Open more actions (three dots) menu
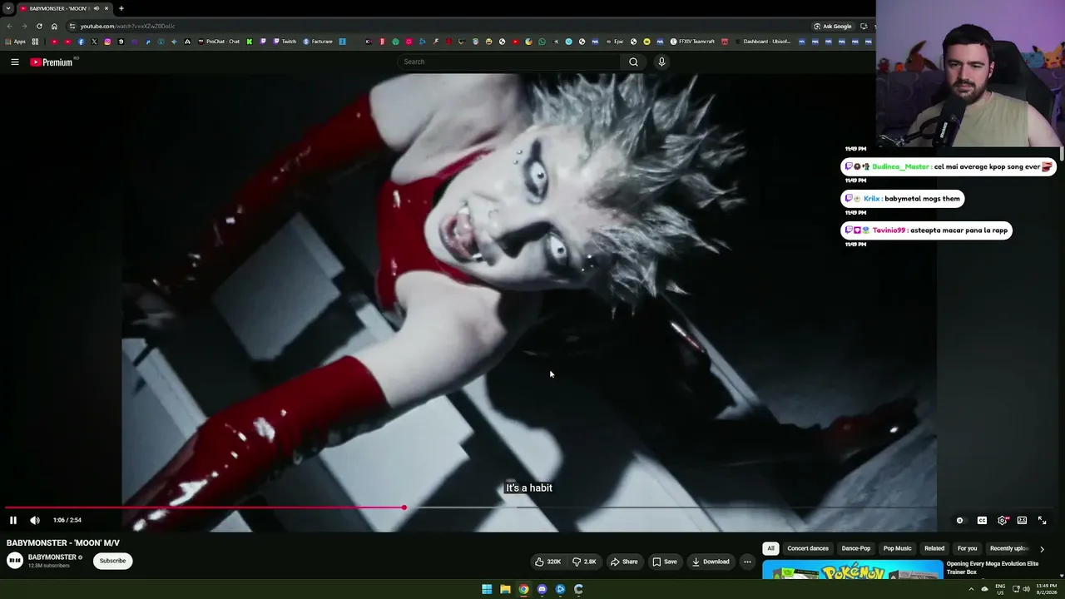1065x599 pixels. (x=747, y=562)
